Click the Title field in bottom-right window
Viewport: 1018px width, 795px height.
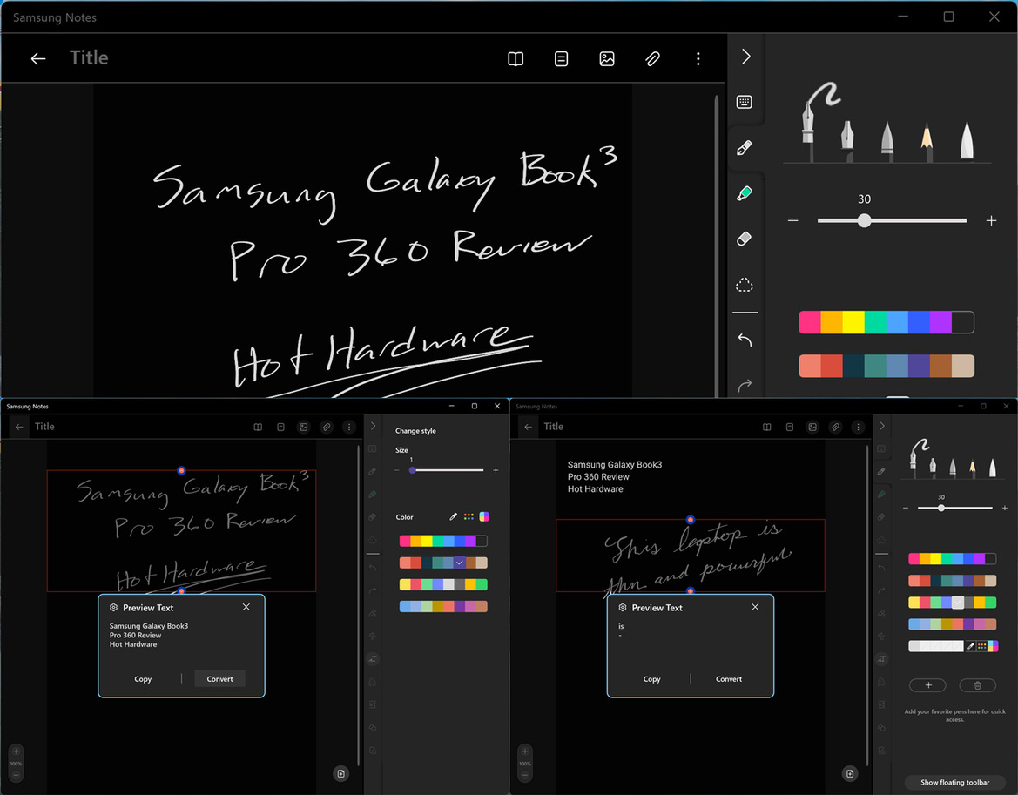553,427
